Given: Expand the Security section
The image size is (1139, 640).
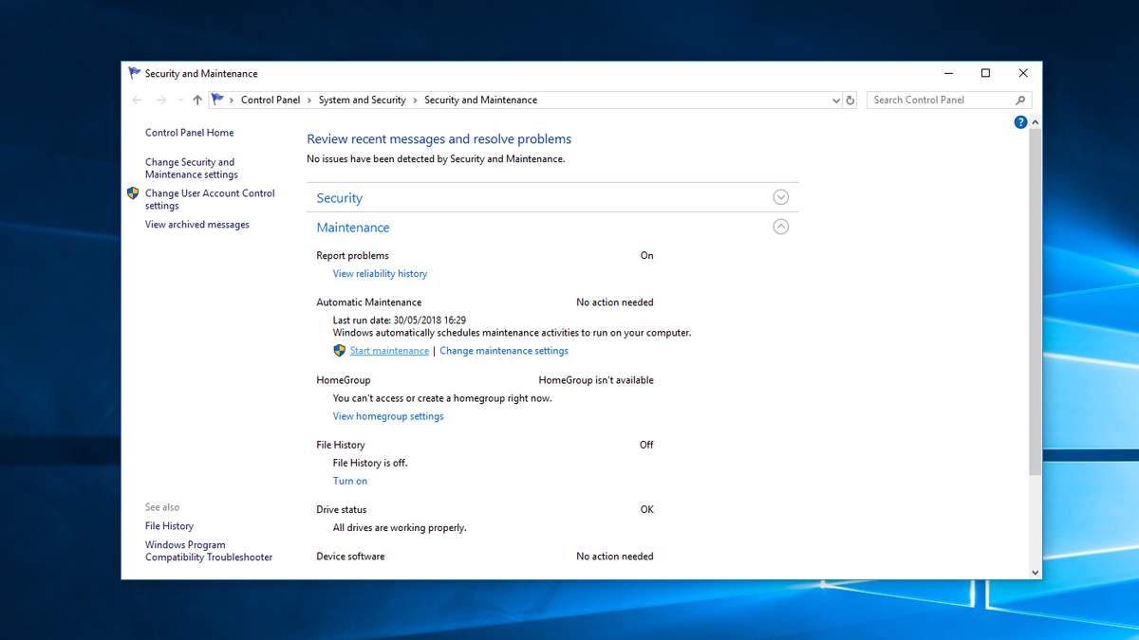Looking at the screenshot, I should click(780, 196).
